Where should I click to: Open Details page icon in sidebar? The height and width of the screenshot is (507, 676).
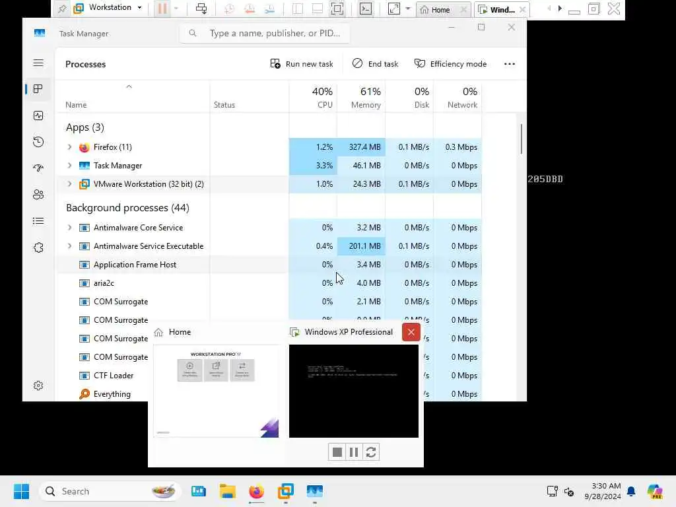(38, 221)
